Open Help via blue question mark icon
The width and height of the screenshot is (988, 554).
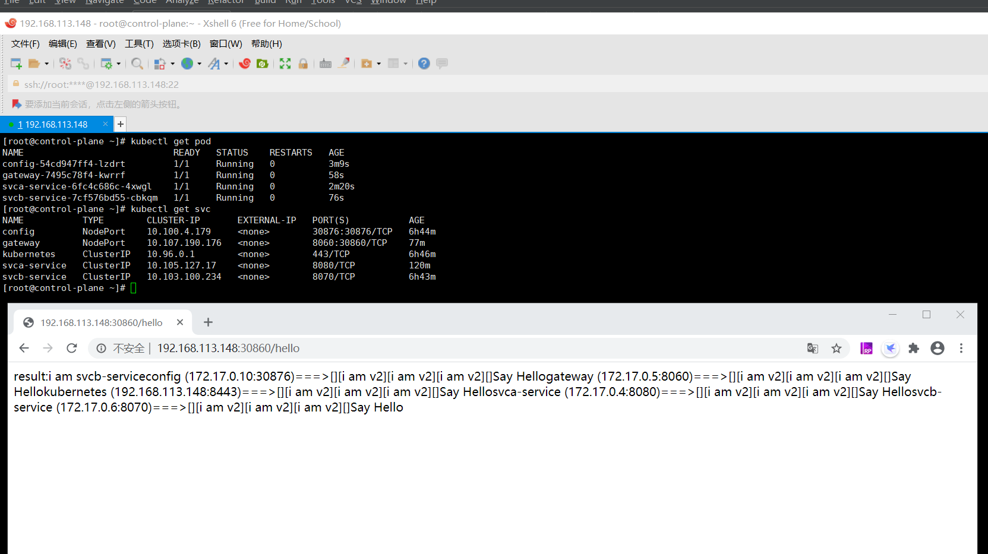(x=424, y=64)
